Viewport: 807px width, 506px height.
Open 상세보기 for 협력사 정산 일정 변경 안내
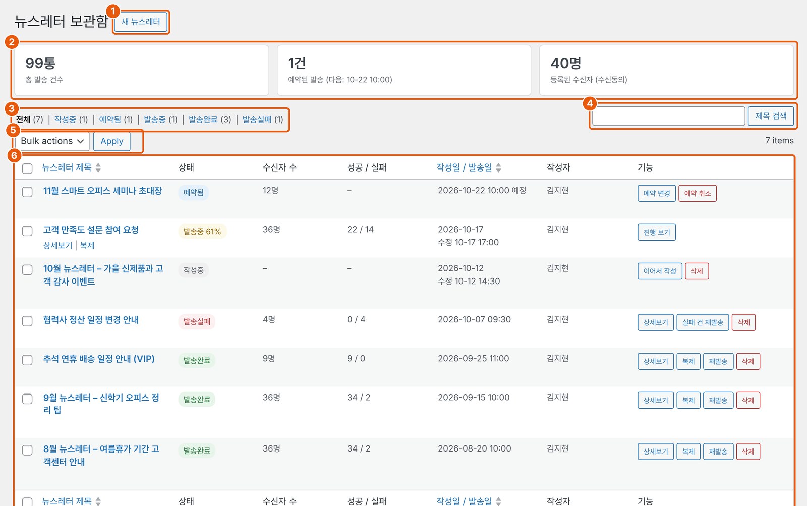pyautogui.click(x=655, y=322)
